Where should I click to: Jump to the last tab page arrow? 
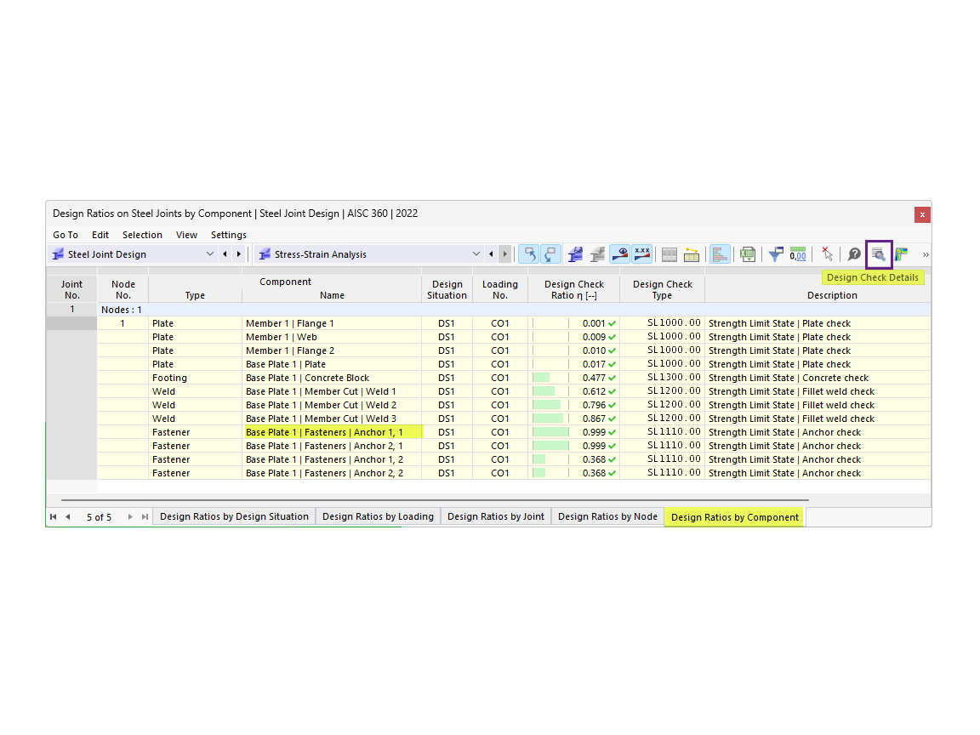point(145,517)
